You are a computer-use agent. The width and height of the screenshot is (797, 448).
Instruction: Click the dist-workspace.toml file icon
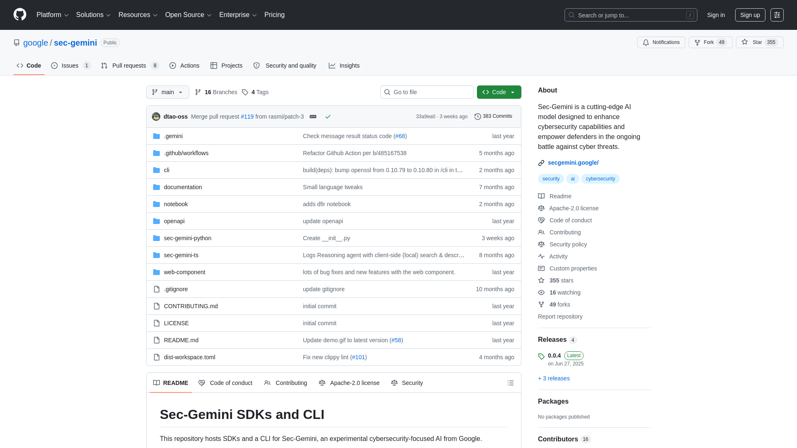click(156, 357)
